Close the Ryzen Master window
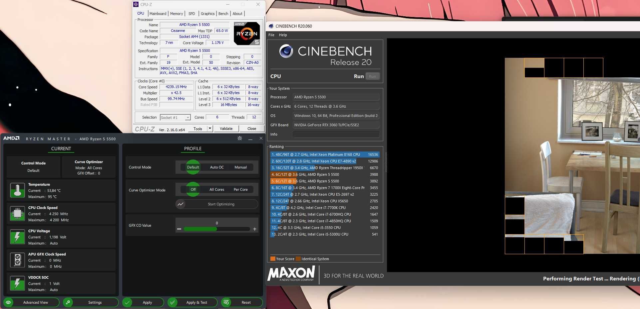 click(261, 138)
